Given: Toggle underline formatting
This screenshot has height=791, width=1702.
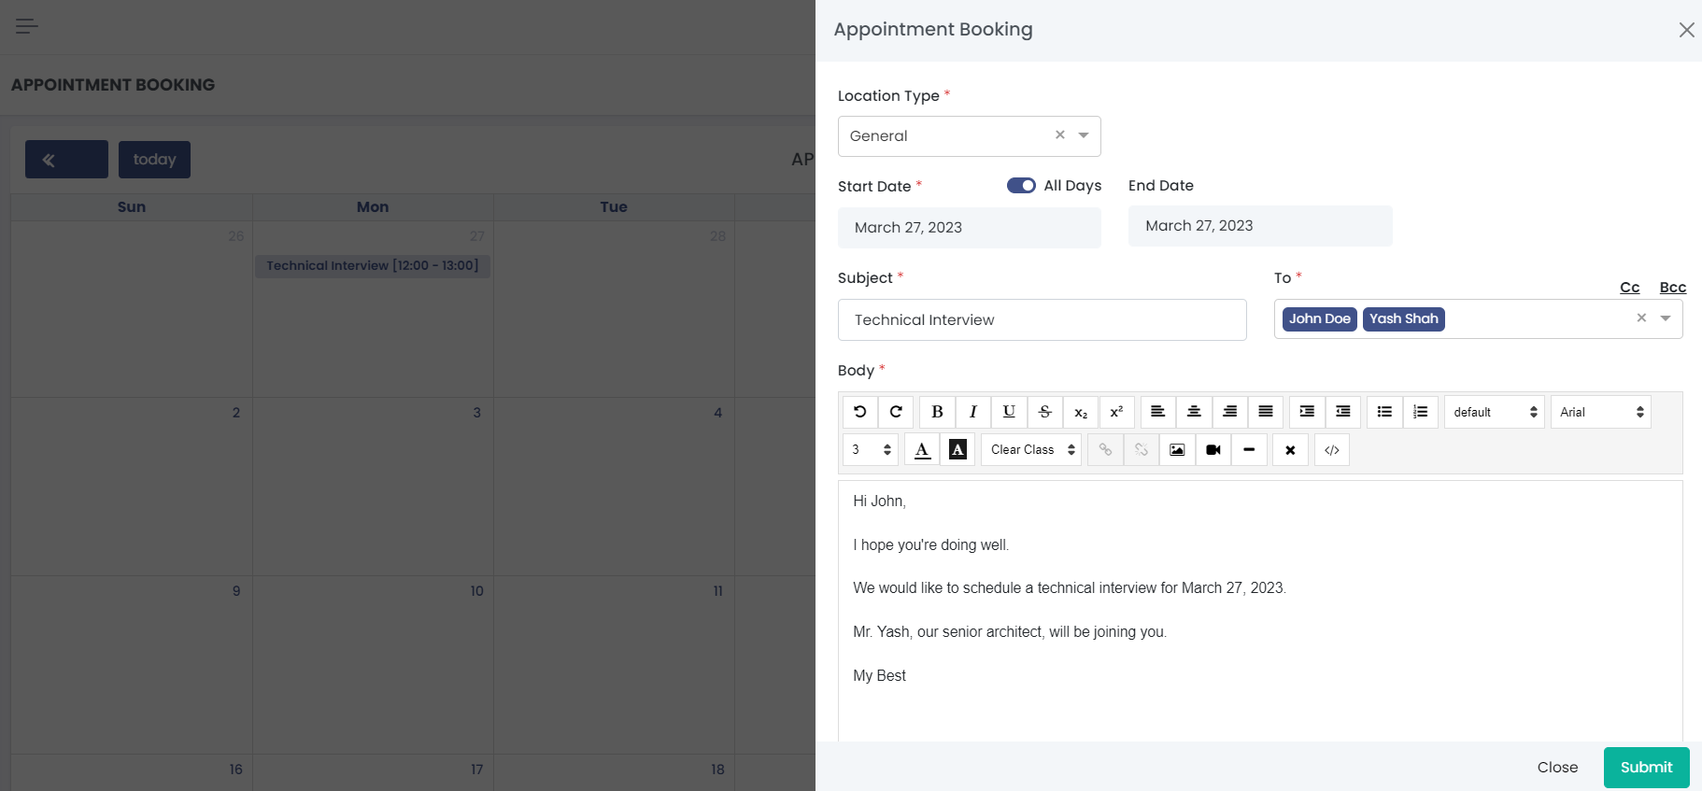Looking at the screenshot, I should tap(1009, 412).
